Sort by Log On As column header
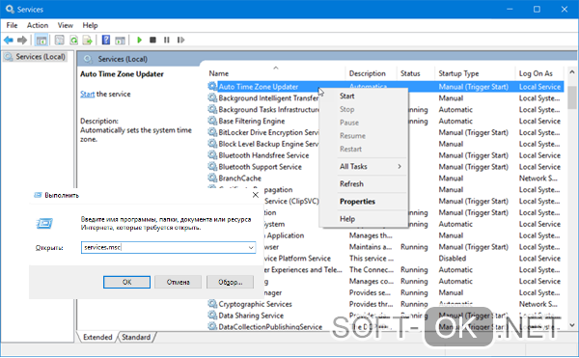The height and width of the screenshot is (358, 579). point(539,73)
